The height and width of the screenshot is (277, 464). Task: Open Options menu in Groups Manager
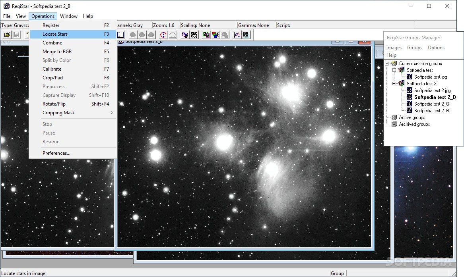coord(436,48)
